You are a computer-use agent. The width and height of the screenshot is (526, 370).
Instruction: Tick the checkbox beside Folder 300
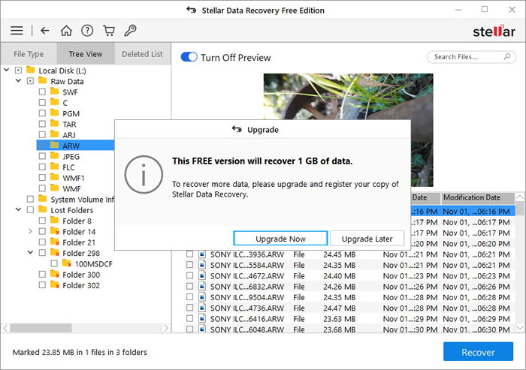(42, 275)
